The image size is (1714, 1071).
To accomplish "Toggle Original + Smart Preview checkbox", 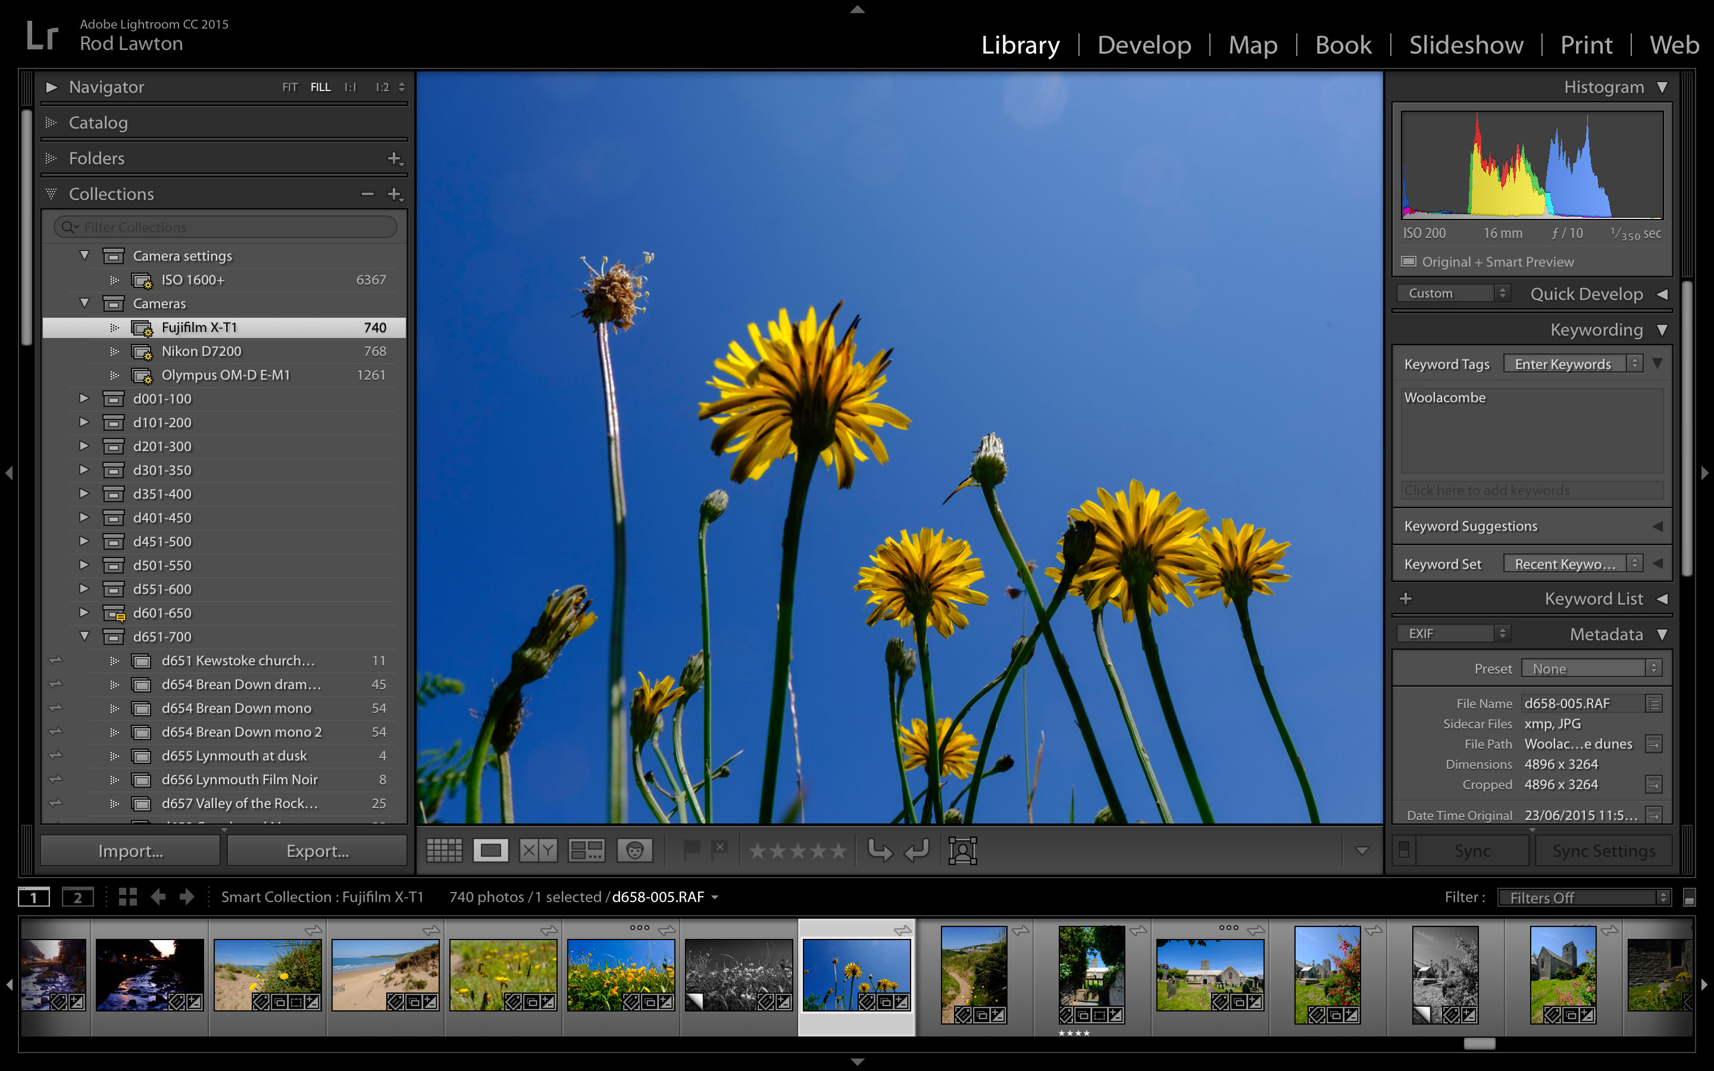I will [x=1409, y=261].
